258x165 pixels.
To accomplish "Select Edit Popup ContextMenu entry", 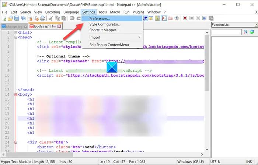I will tap(112, 45).
